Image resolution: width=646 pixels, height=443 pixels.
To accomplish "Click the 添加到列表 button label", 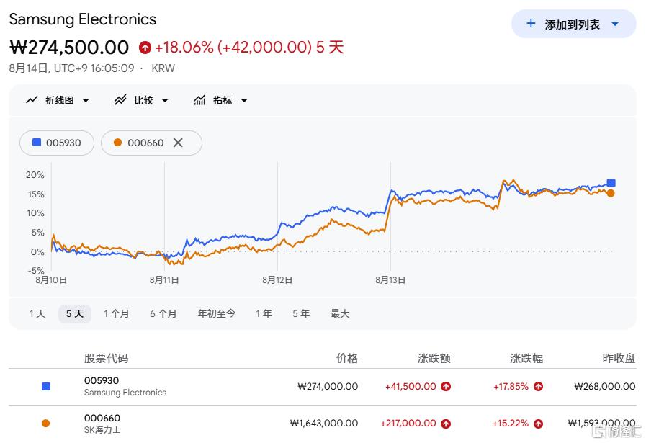I will pyautogui.click(x=573, y=24).
